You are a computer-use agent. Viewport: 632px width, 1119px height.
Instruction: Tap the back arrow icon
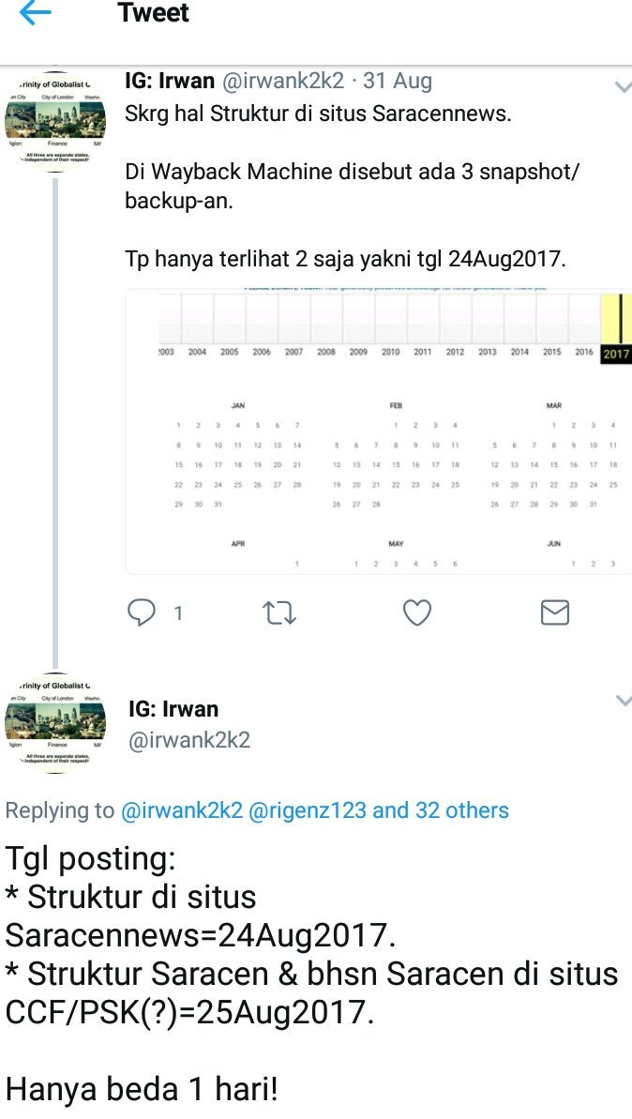point(35,13)
